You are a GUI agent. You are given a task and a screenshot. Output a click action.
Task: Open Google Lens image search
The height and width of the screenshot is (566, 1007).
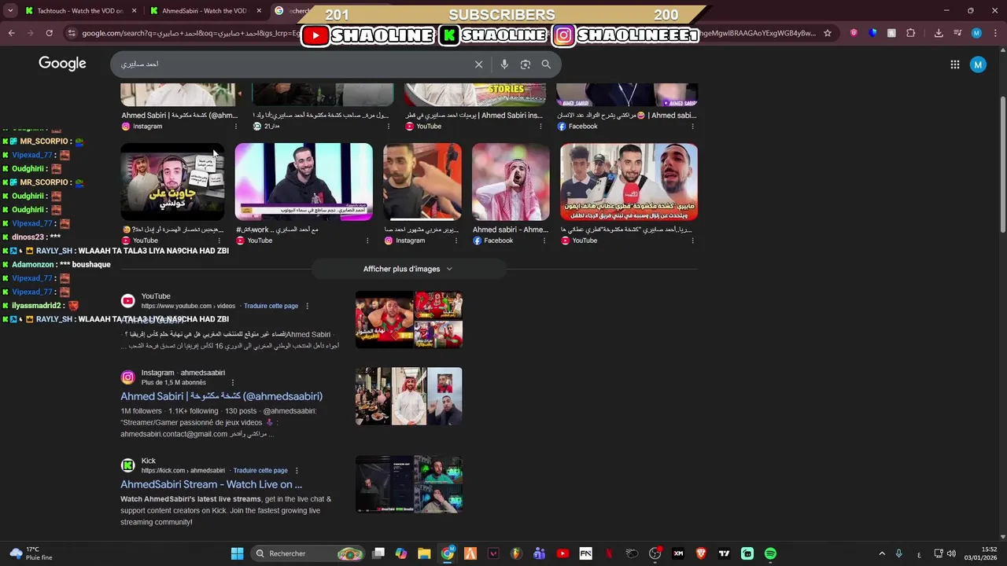(x=526, y=64)
